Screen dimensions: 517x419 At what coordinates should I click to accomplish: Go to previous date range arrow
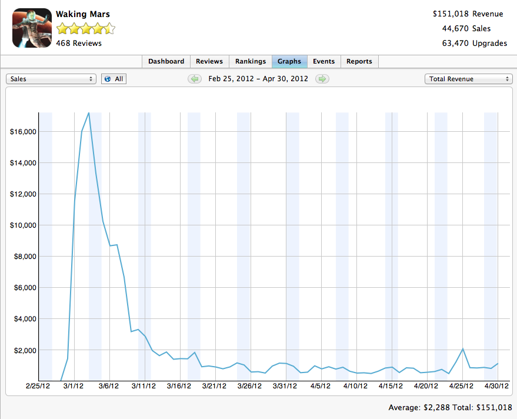195,79
